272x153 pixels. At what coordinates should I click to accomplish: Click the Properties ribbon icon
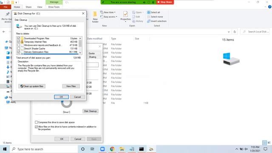point(125,14)
